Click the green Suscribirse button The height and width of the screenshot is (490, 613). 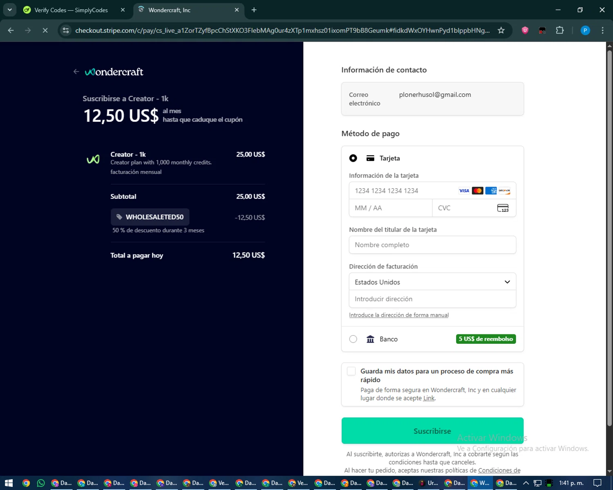tap(432, 431)
